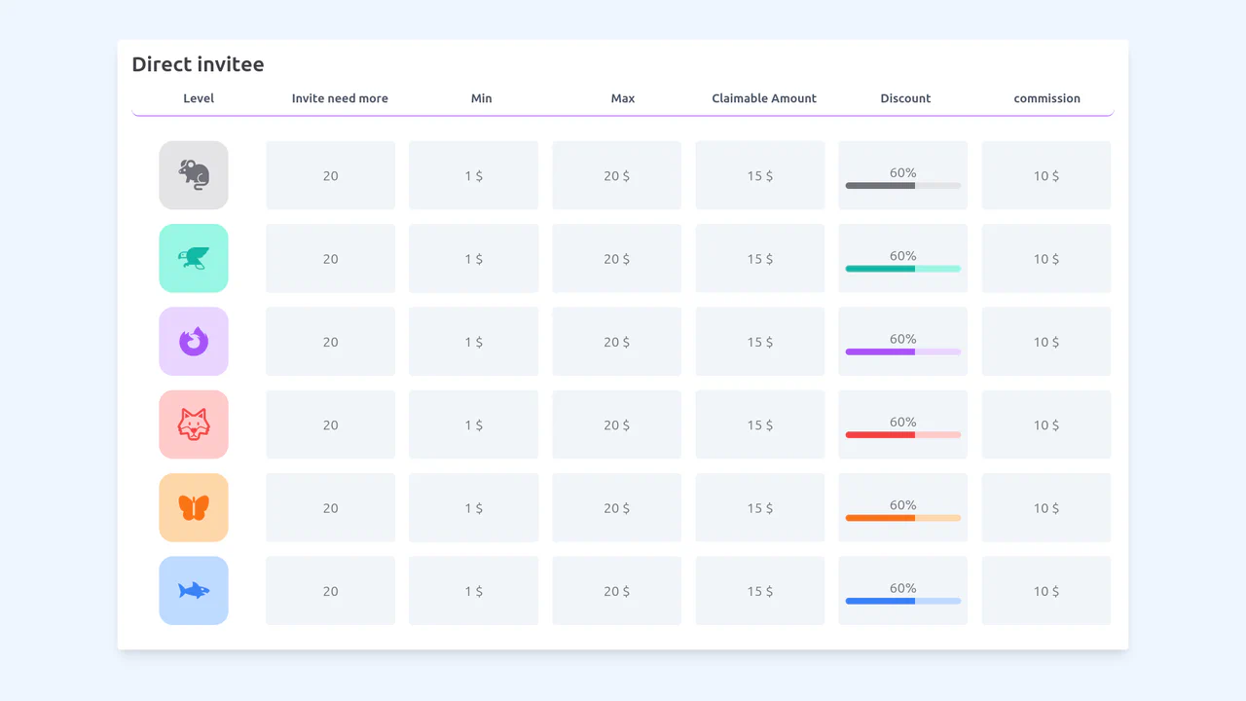Click the Level column header

click(199, 98)
